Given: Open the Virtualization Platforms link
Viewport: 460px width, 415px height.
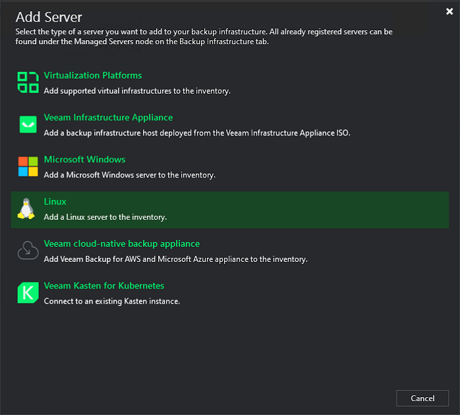Looking at the screenshot, I should click(93, 75).
